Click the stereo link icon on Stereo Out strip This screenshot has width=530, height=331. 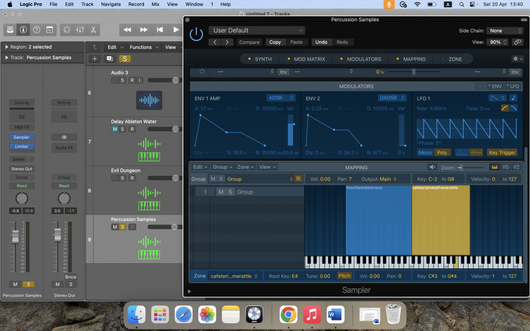(x=64, y=137)
